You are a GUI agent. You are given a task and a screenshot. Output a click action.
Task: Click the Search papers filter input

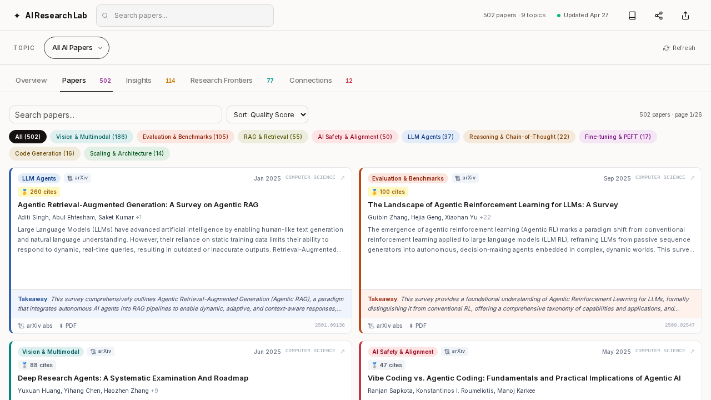(116, 114)
